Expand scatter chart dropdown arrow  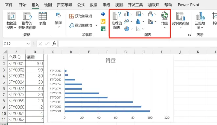(x=143, y=29)
